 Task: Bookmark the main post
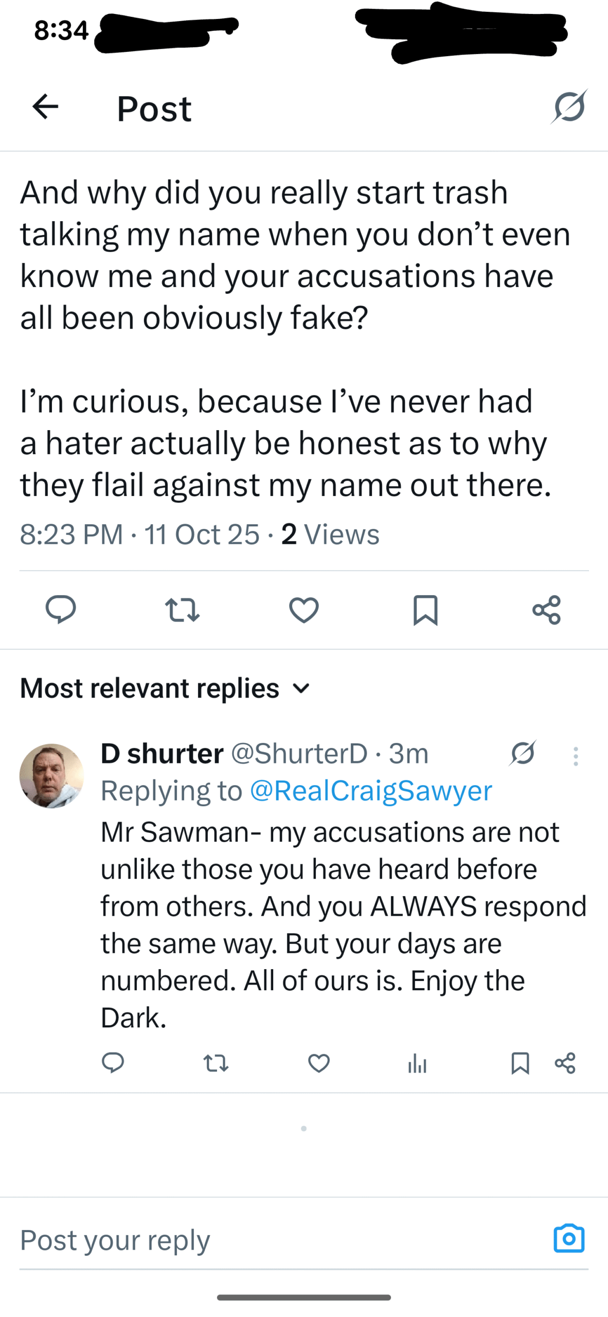425,610
